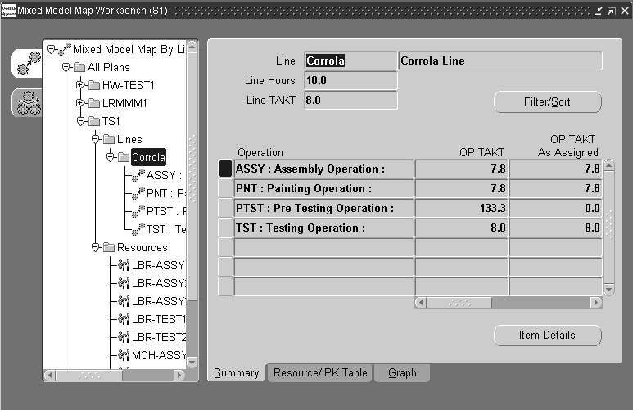This screenshot has height=410, width=633.
Task: Click the Filter/Sort button
Action: click(x=547, y=101)
